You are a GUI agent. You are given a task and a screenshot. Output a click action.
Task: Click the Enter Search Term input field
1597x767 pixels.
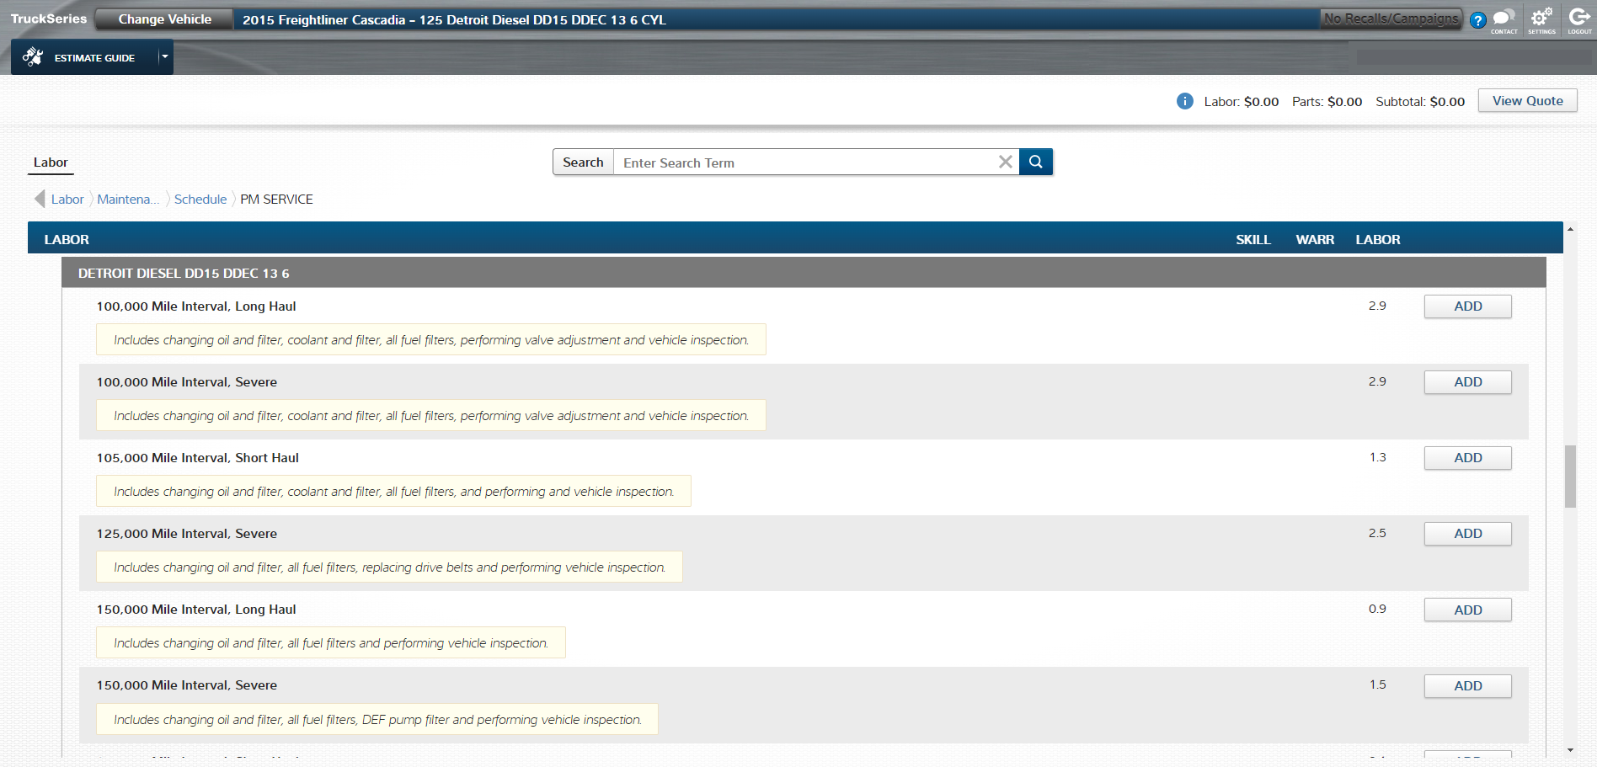tap(804, 162)
